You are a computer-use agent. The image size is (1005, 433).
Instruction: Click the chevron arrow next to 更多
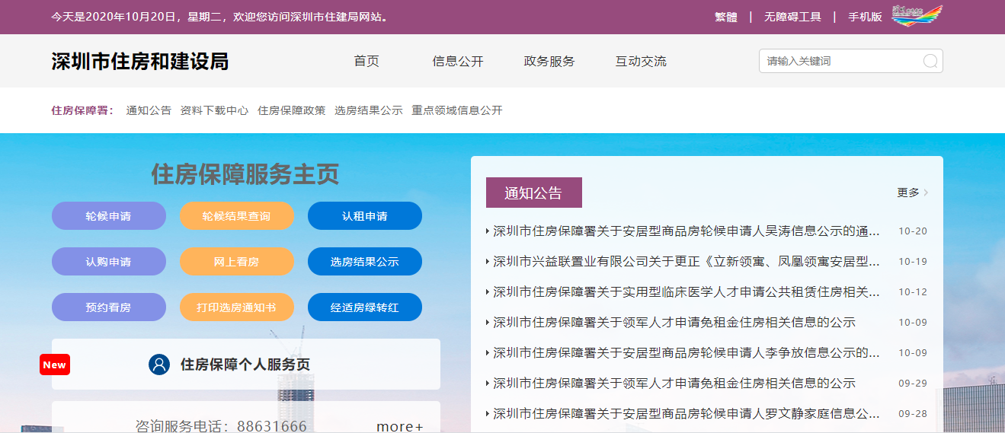(926, 193)
